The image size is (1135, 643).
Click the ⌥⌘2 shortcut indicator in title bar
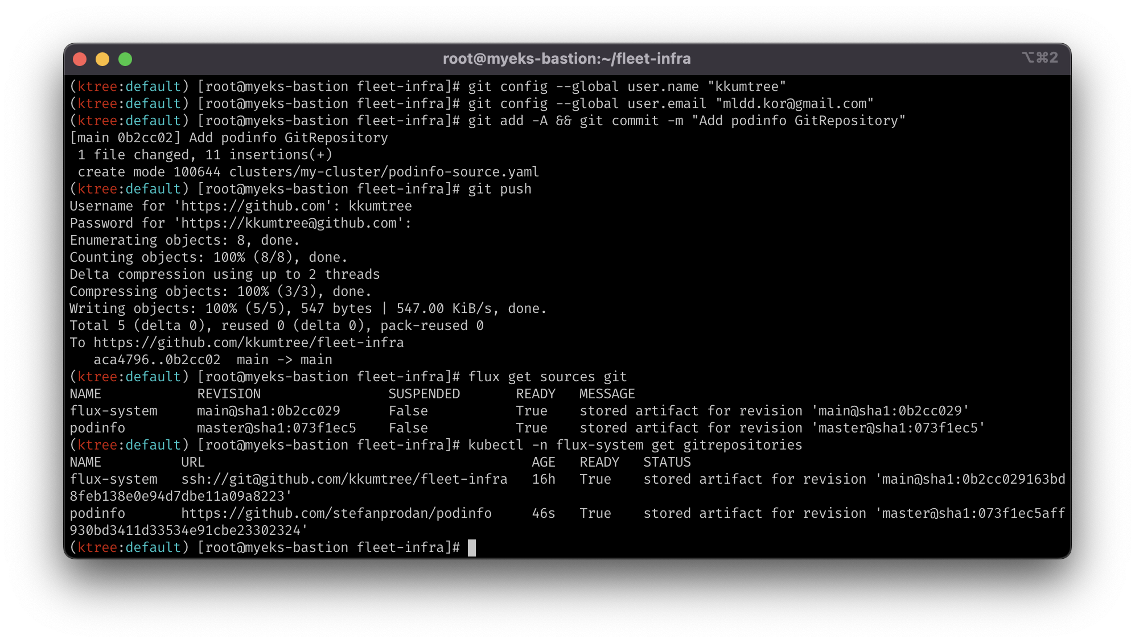1040,57
